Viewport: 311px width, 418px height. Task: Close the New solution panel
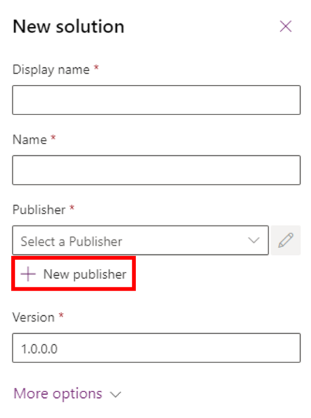tap(286, 26)
